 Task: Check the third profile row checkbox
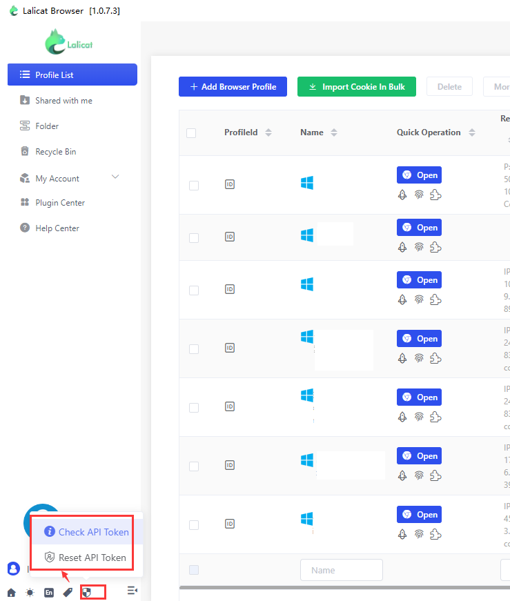(x=194, y=290)
